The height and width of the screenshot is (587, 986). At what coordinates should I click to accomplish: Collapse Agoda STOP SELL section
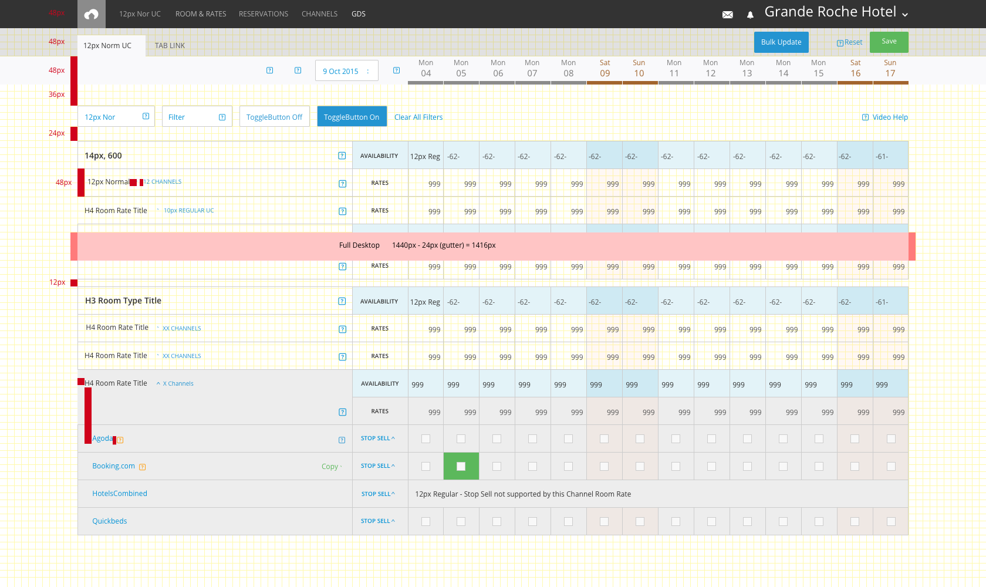378,438
